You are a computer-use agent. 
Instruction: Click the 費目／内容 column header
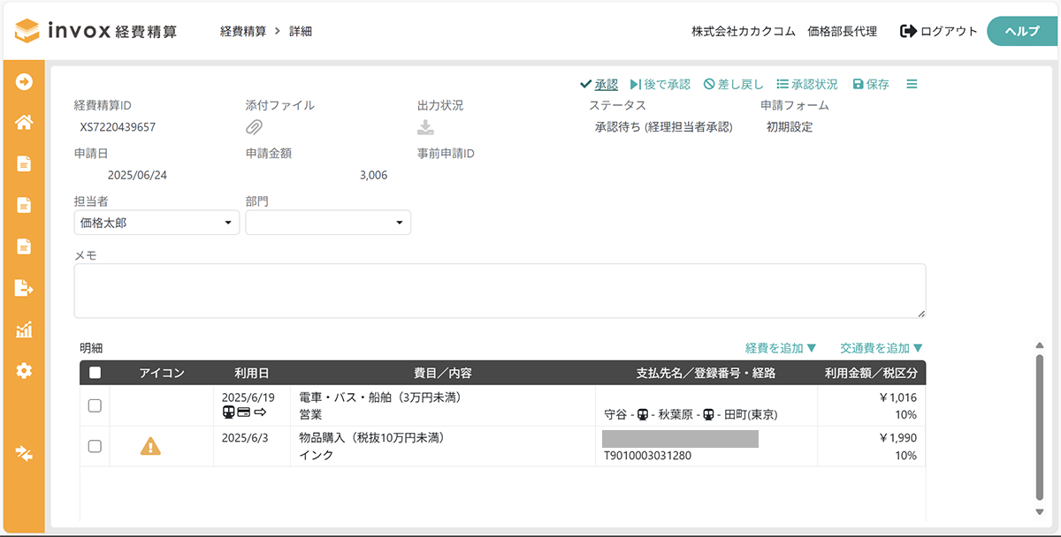tap(443, 373)
